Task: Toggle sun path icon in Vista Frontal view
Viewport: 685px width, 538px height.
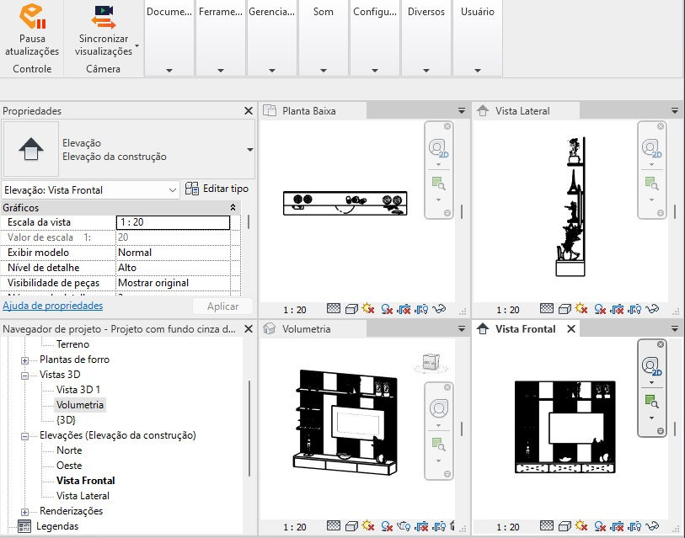Action: (581, 525)
